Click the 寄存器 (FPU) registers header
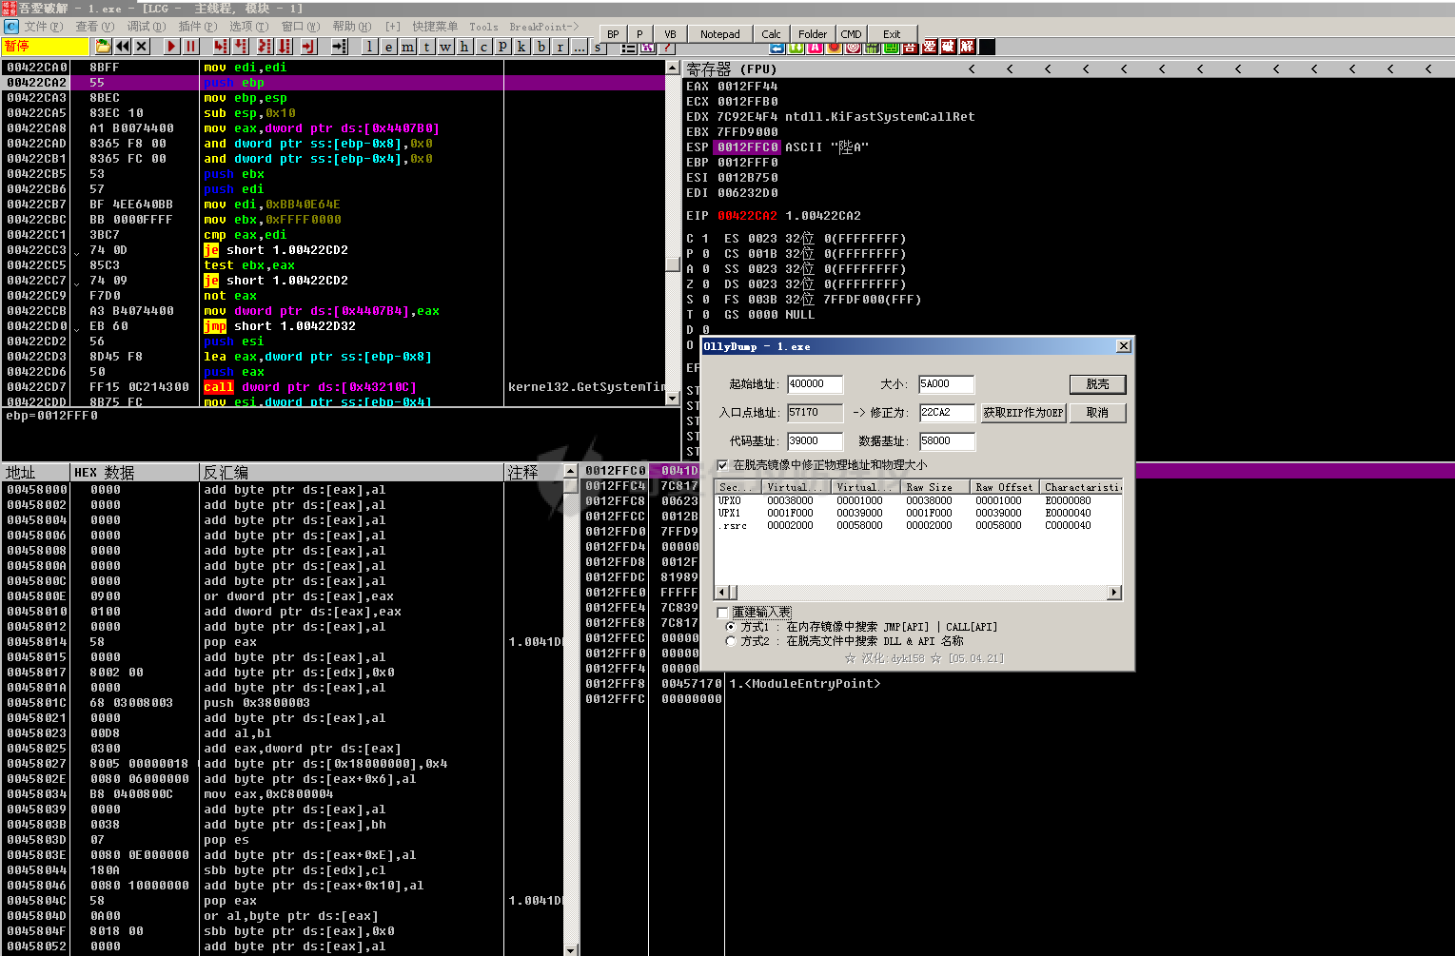Image resolution: width=1455 pixels, height=956 pixels. (732, 68)
